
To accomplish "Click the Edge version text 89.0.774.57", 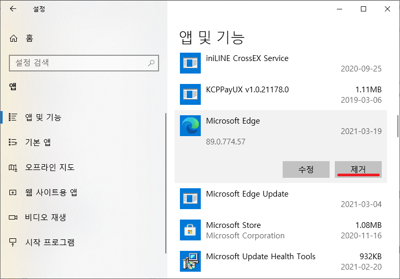I will pyautogui.click(x=225, y=141).
